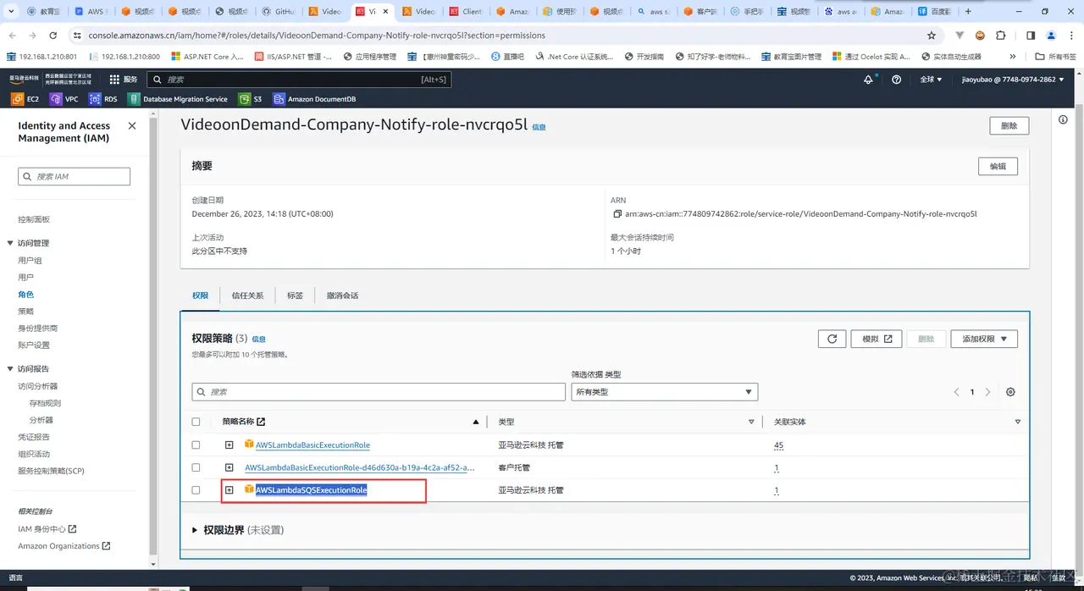Sort the table by 关联实体 column
This screenshot has height=591, width=1084.
[1018, 422]
